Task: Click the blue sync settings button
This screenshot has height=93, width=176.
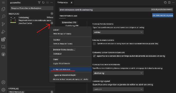Action: pyautogui.click(x=163, y=15)
